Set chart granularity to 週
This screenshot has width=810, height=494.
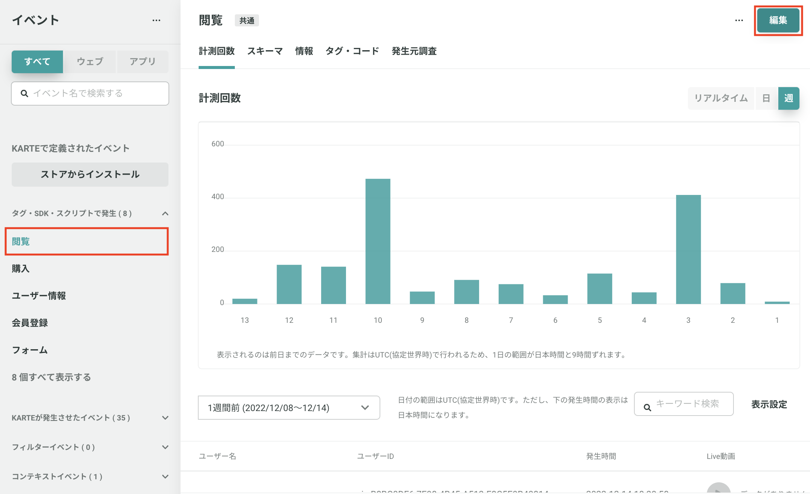click(789, 98)
